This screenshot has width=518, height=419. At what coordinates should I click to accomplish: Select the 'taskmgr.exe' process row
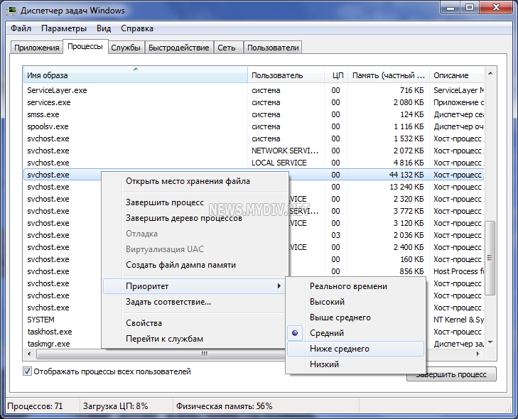click(x=63, y=344)
